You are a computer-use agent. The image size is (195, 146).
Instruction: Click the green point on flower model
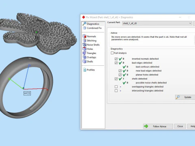coord(36,32)
